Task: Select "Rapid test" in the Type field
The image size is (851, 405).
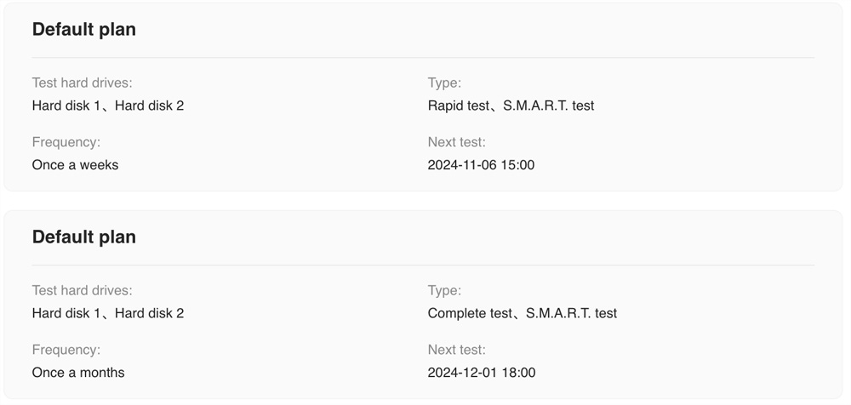Action: point(459,106)
